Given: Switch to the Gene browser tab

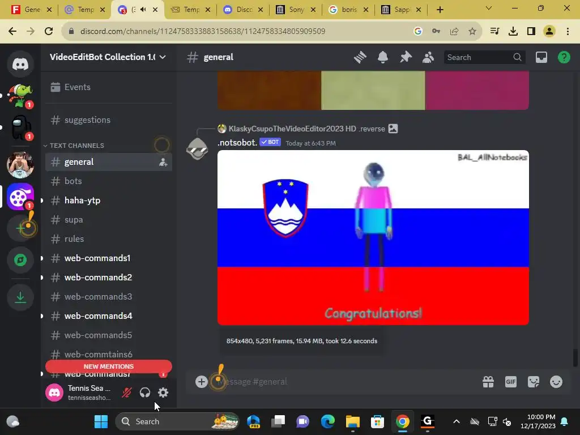Looking at the screenshot, I should pos(32,10).
